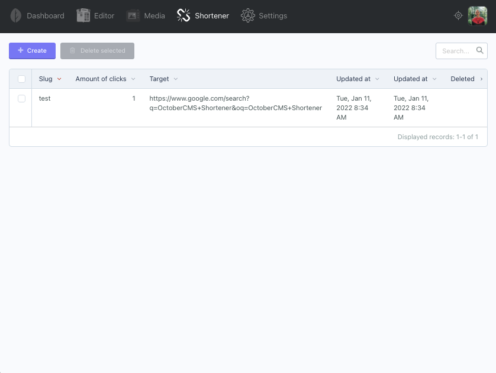Check the box for the test row
Screen dimensions: 496x373
coord(21,98)
